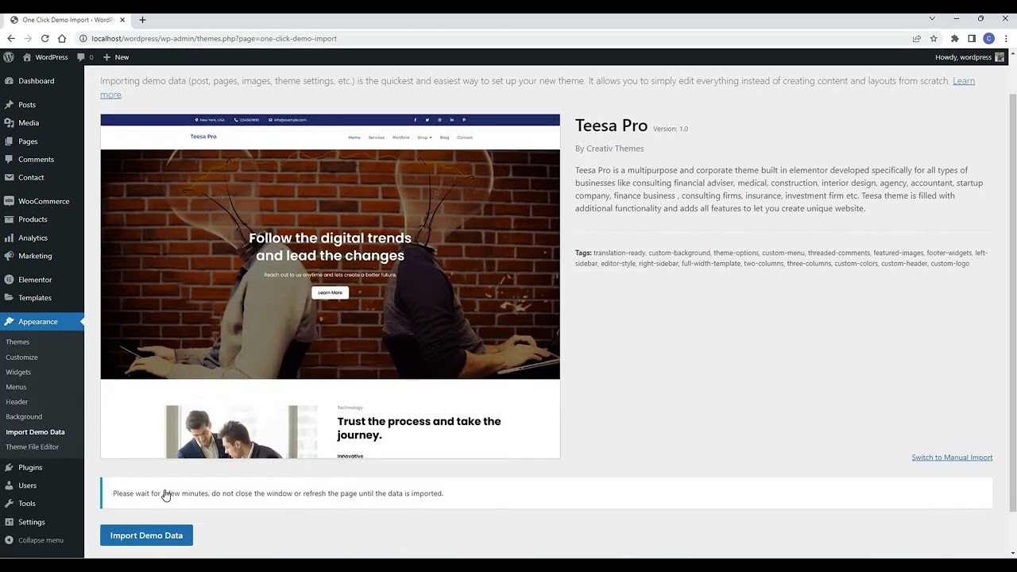This screenshot has width=1017, height=572.
Task: Open the tab search dropdown arrow
Action: 932,18
